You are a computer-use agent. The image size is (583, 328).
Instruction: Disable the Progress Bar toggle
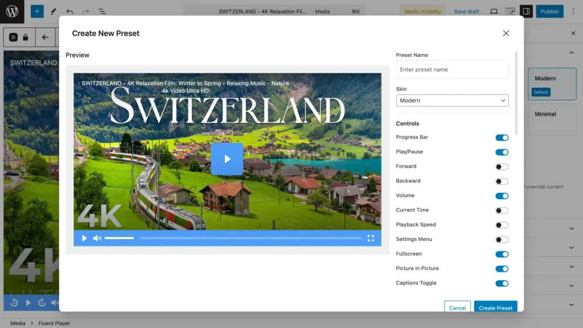tap(502, 138)
